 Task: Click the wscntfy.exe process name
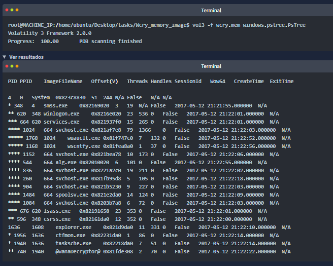84,146
